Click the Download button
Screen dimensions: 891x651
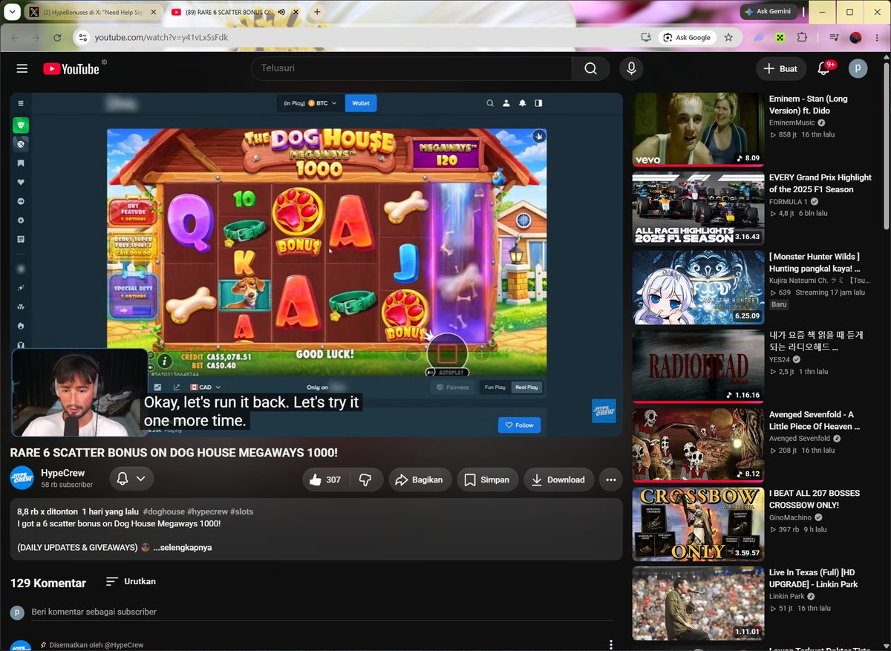click(x=558, y=480)
